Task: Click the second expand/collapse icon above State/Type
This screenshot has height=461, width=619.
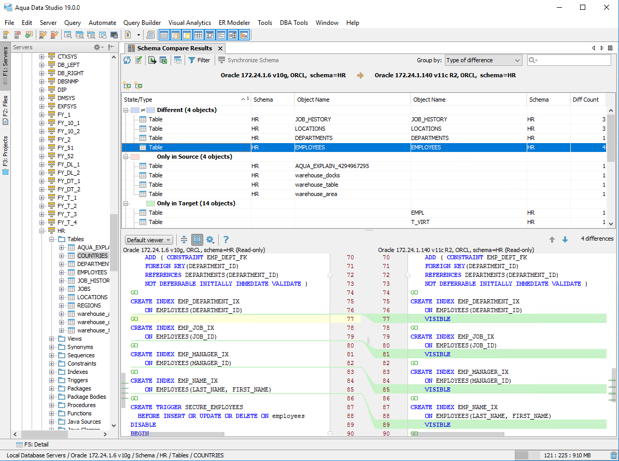Action: (x=138, y=86)
